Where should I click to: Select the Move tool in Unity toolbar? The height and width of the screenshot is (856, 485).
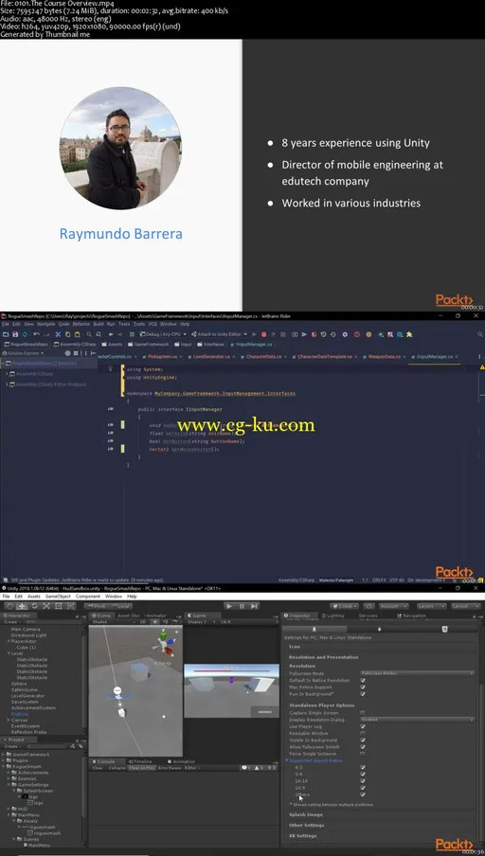(23, 606)
